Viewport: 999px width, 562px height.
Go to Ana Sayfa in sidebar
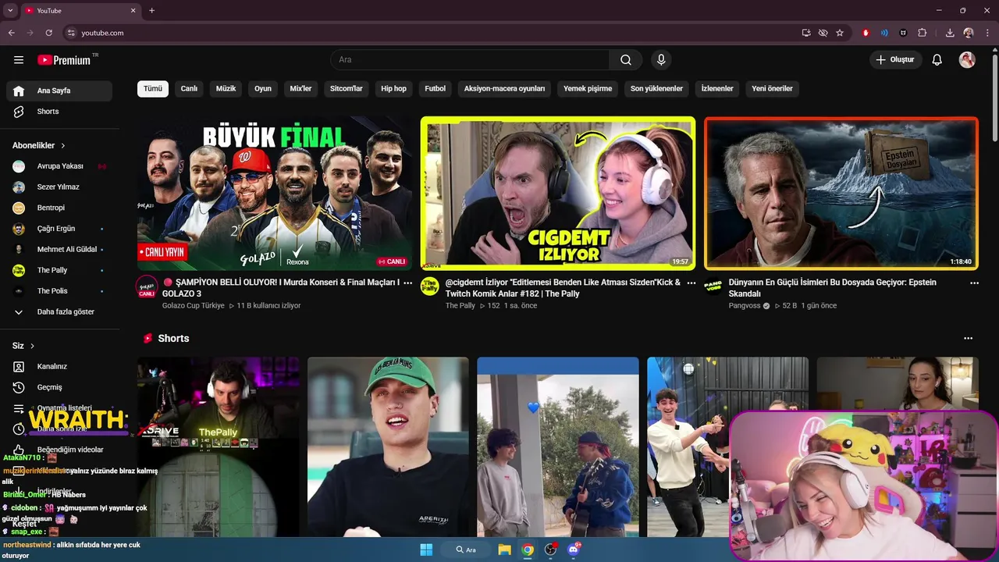point(59,91)
